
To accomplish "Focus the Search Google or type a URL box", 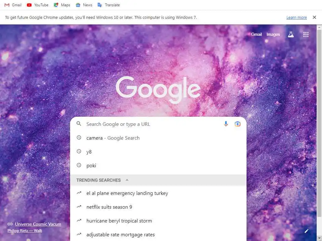I will [158, 124].
